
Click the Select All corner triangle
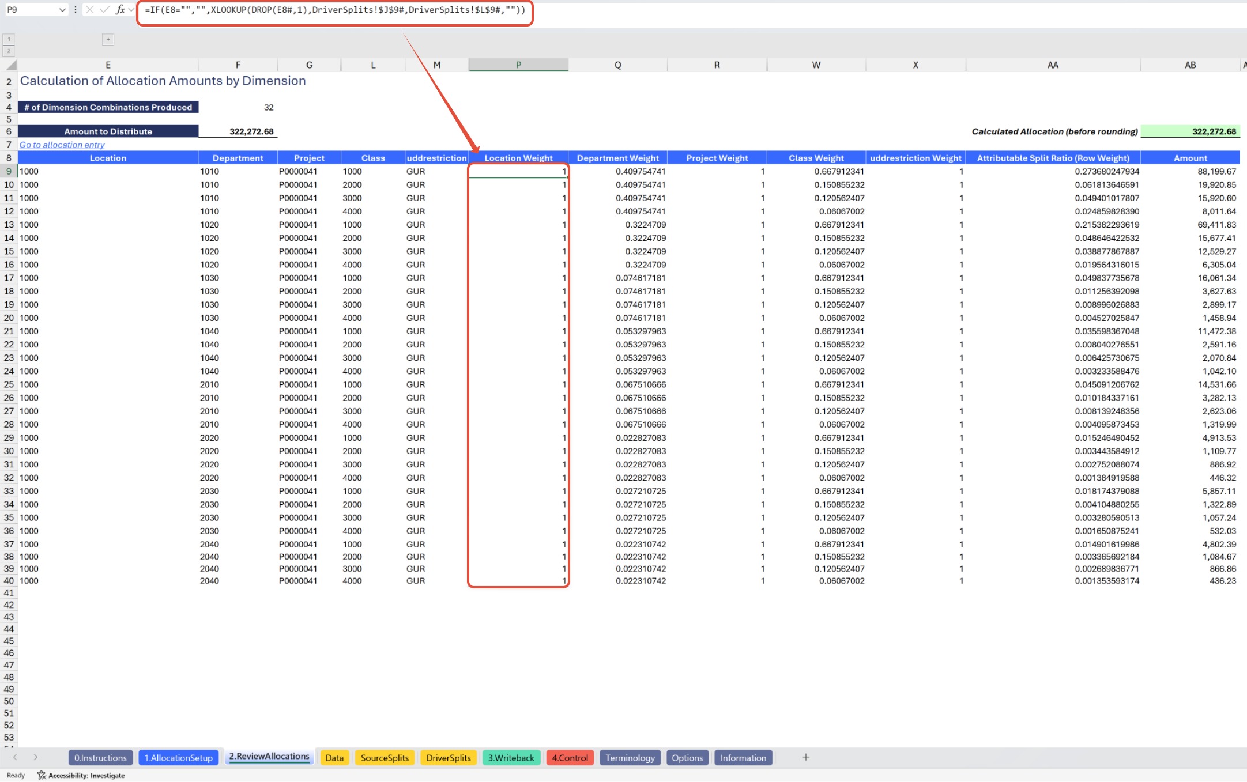[10, 65]
